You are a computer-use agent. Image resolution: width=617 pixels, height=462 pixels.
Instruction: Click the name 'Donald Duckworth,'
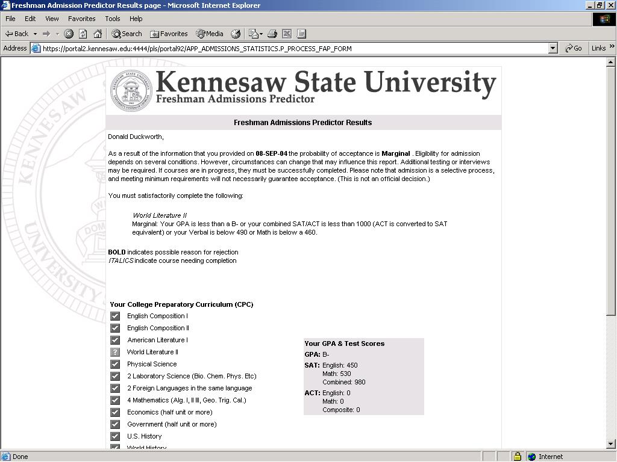(x=136, y=137)
